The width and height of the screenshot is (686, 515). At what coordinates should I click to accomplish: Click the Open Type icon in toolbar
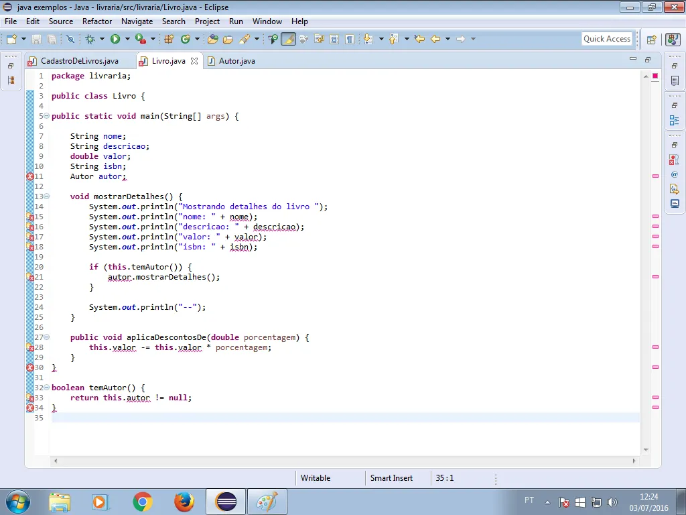213,40
